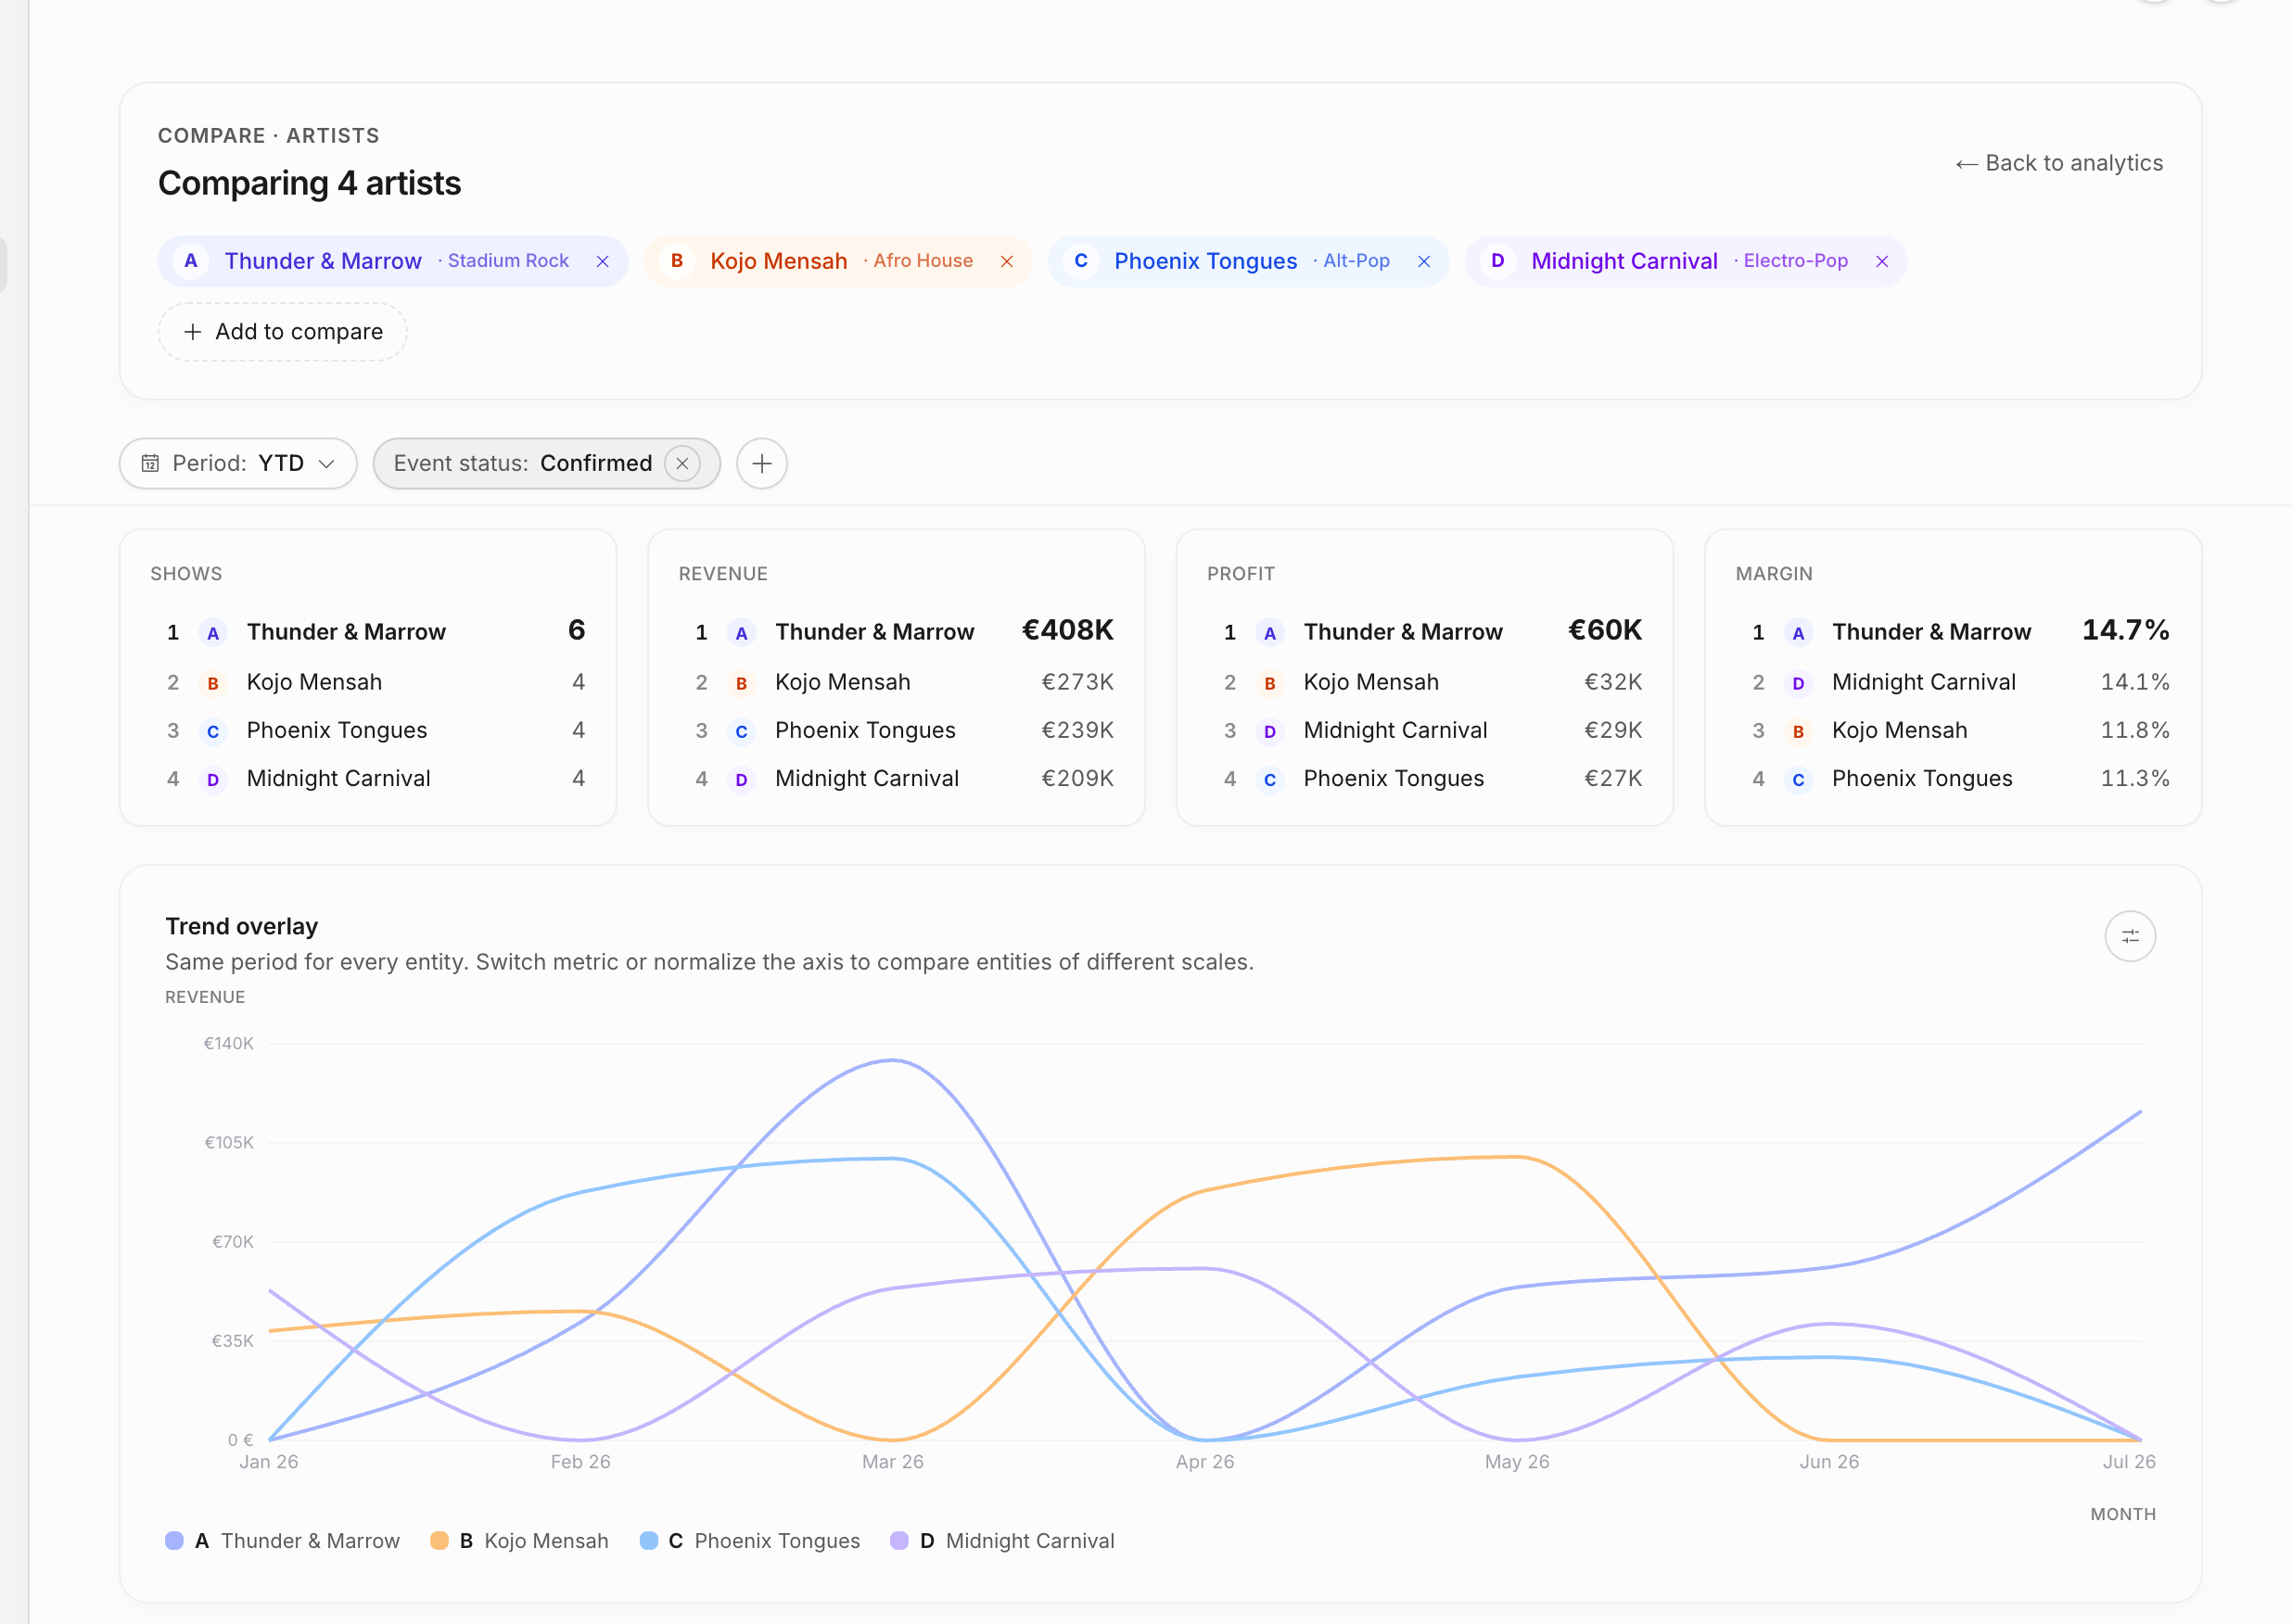Click the €60K profit value
Viewport: 2292px width, 1624px height.
[1605, 630]
